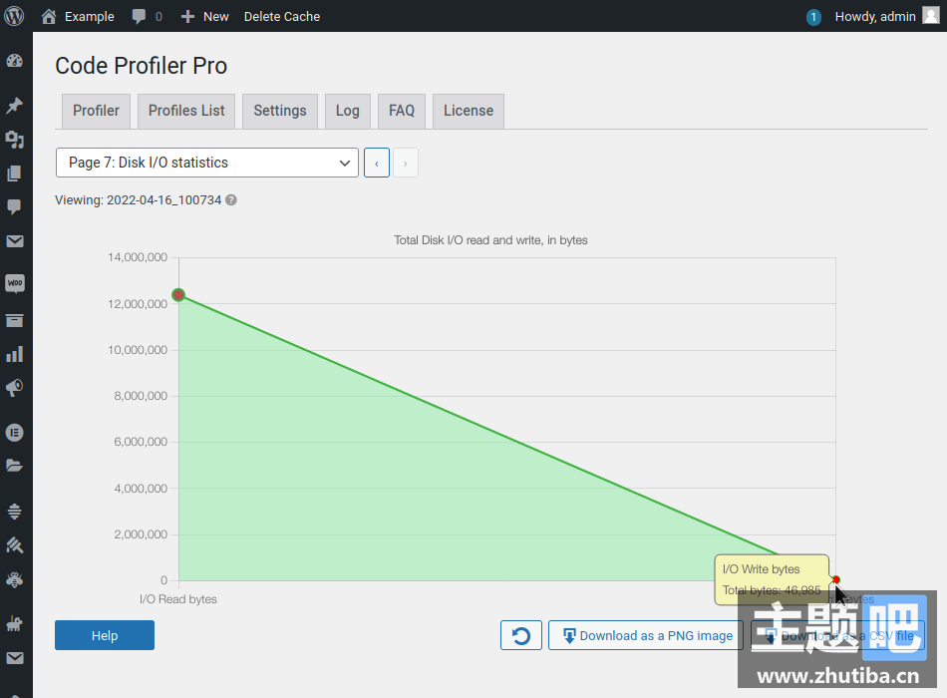
Task: View the Log tab
Action: [348, 112]
